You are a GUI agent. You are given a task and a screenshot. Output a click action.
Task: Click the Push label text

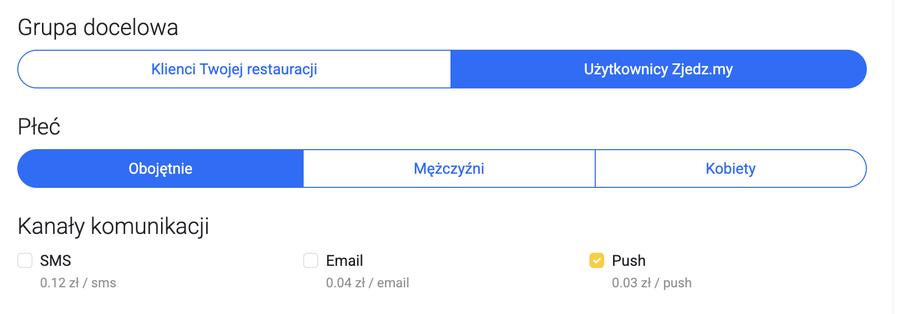click(629, 261)
